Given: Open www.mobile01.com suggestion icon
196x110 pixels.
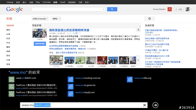Looking at the screenshot, I should click(x=11, y=79).
